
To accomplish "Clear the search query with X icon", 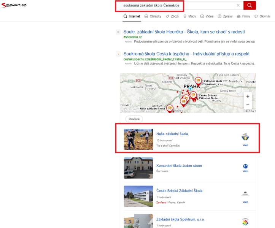I will tap(238, 5).
